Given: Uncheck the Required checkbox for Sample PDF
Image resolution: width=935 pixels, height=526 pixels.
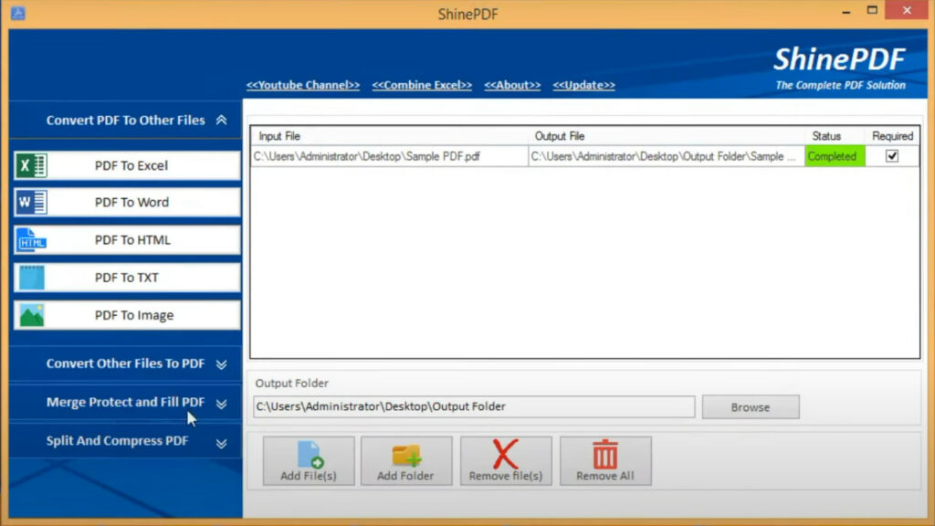Looking at the screenshot, I should point(892,156).
